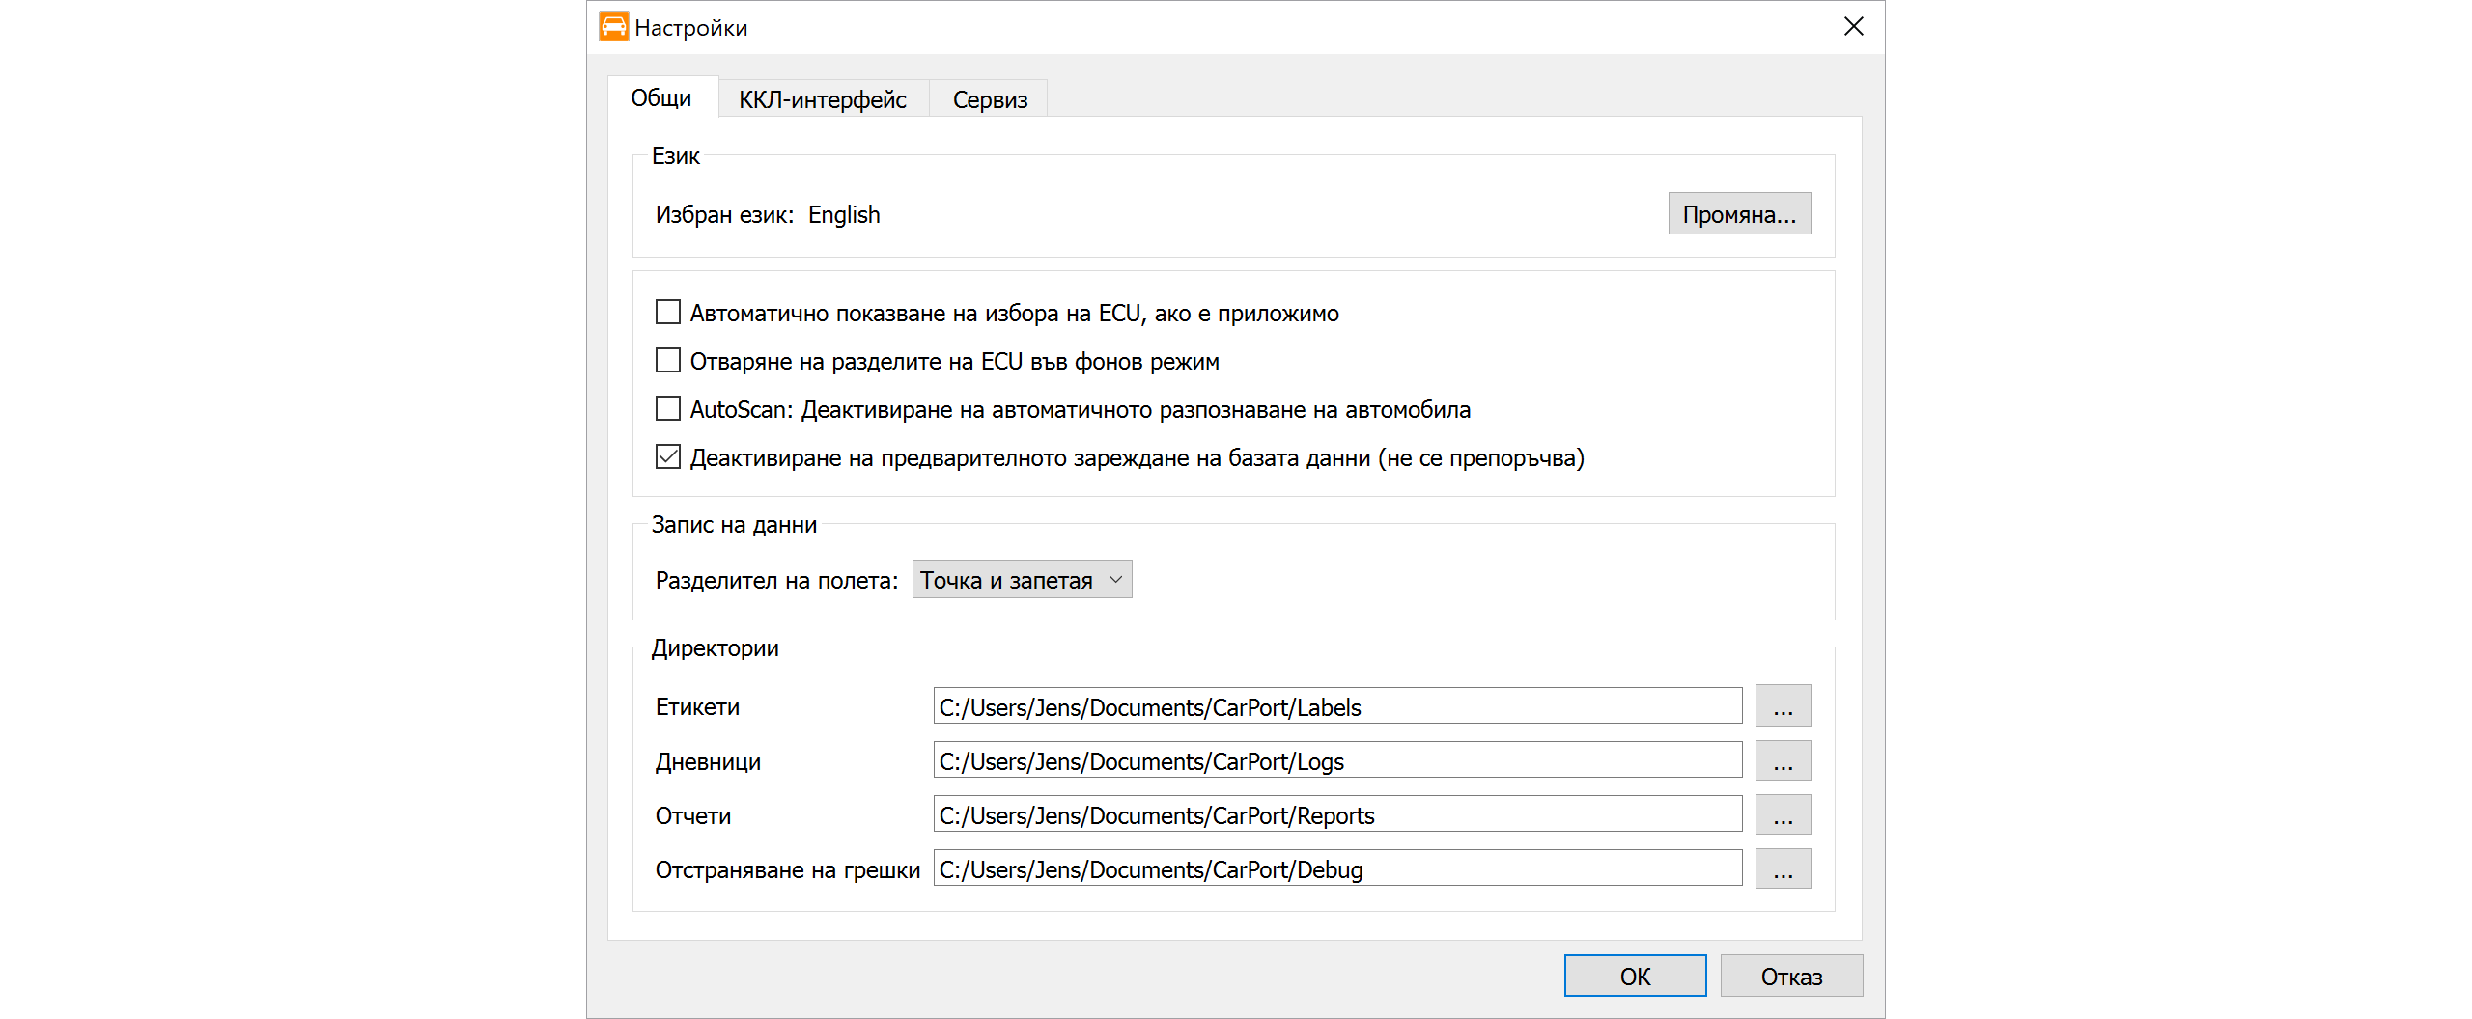
Task: Browse for Дневници folder with ... button
Action: (x=1783, y=760)
